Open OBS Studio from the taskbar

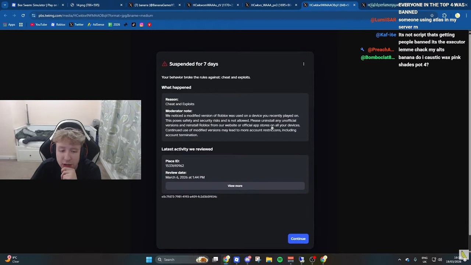point(312,260)
